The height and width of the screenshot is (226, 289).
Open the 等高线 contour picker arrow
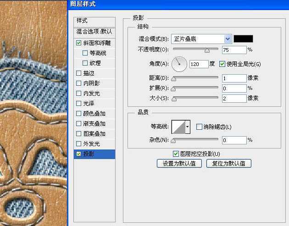tap(188, 127)
